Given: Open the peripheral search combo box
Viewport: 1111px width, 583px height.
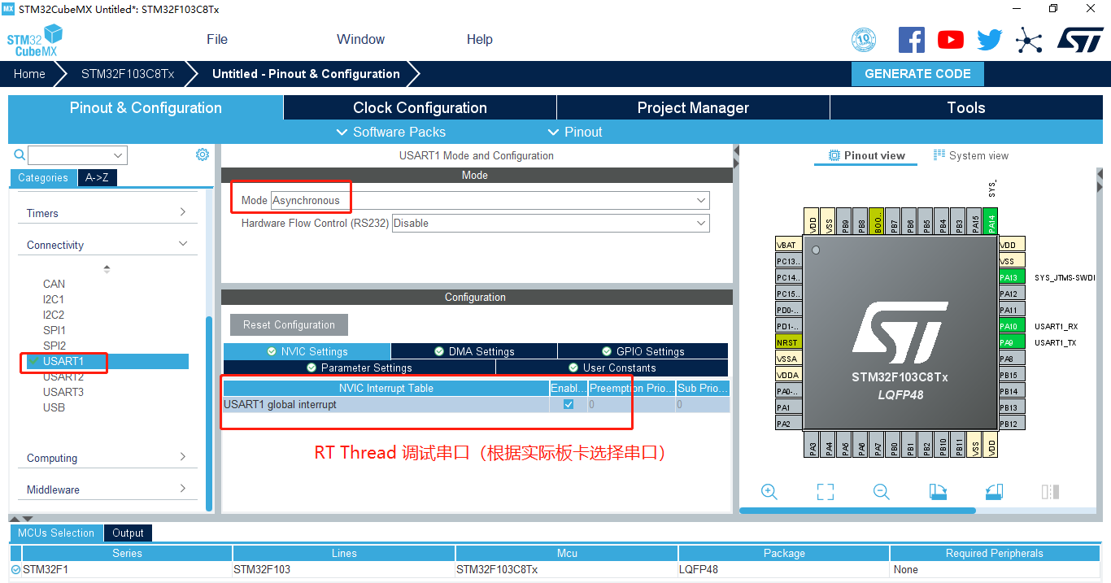Looking at the screenshot, I should (x=77, y=154).
